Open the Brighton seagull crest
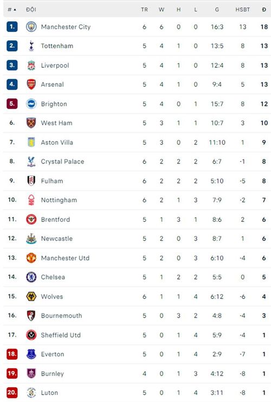 (x=31, y=104)
